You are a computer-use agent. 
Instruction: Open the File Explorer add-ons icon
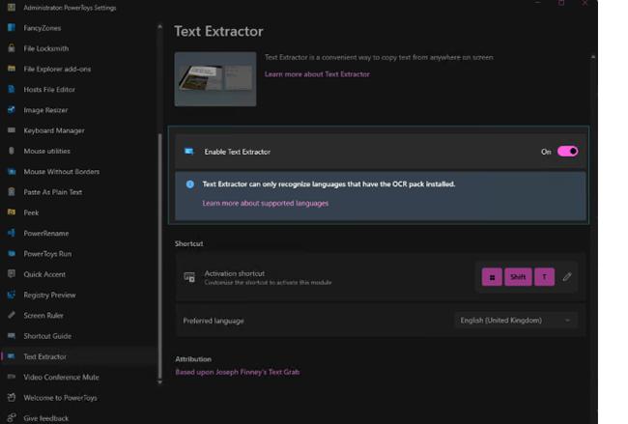coord(12,69)
